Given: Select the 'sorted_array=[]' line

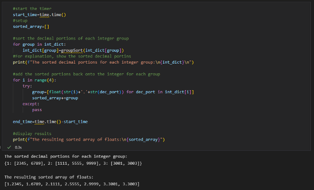Looking at the screenshot, I should coord(31,27).
